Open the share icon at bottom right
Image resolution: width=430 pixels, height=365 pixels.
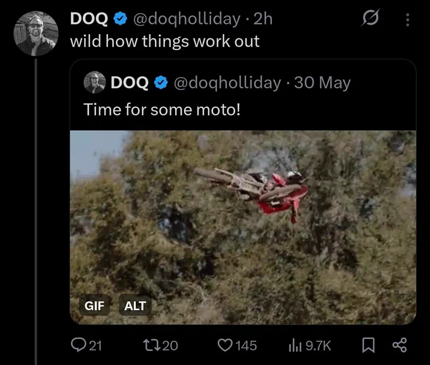(400, 345)
